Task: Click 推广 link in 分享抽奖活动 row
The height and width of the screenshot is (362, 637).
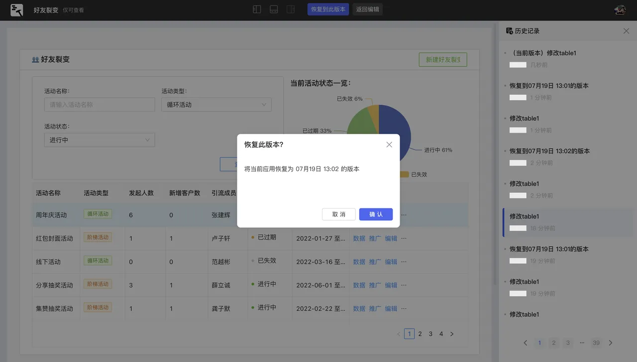Action: 375,285
